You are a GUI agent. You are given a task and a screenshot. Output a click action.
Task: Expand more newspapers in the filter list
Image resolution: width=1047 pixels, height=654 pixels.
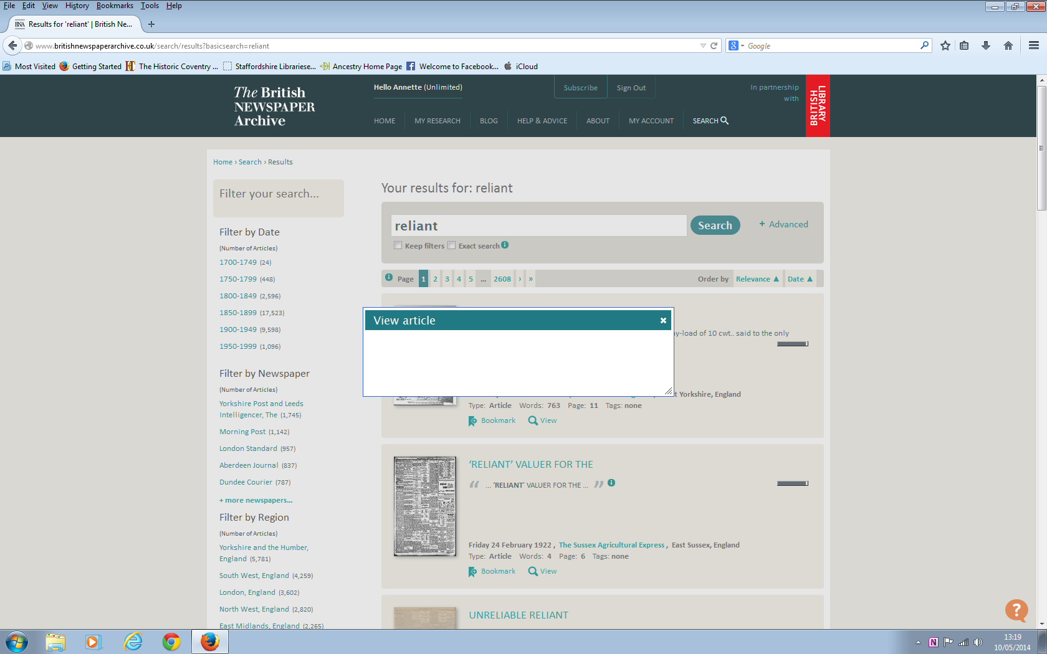256,500
